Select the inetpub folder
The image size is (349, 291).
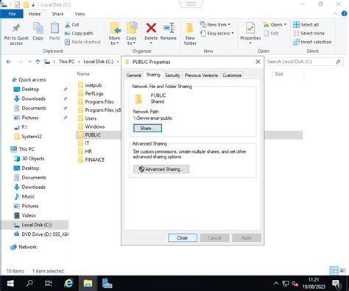pyautogui.click(x=94, y=85)
